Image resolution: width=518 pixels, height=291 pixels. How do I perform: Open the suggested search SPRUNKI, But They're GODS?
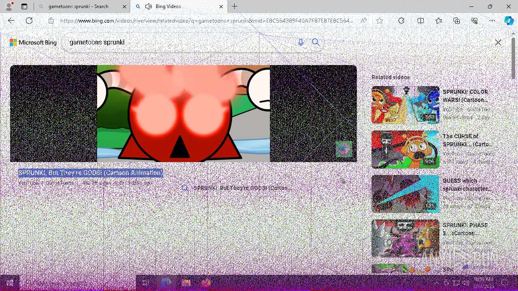click(x=237, y=188)
